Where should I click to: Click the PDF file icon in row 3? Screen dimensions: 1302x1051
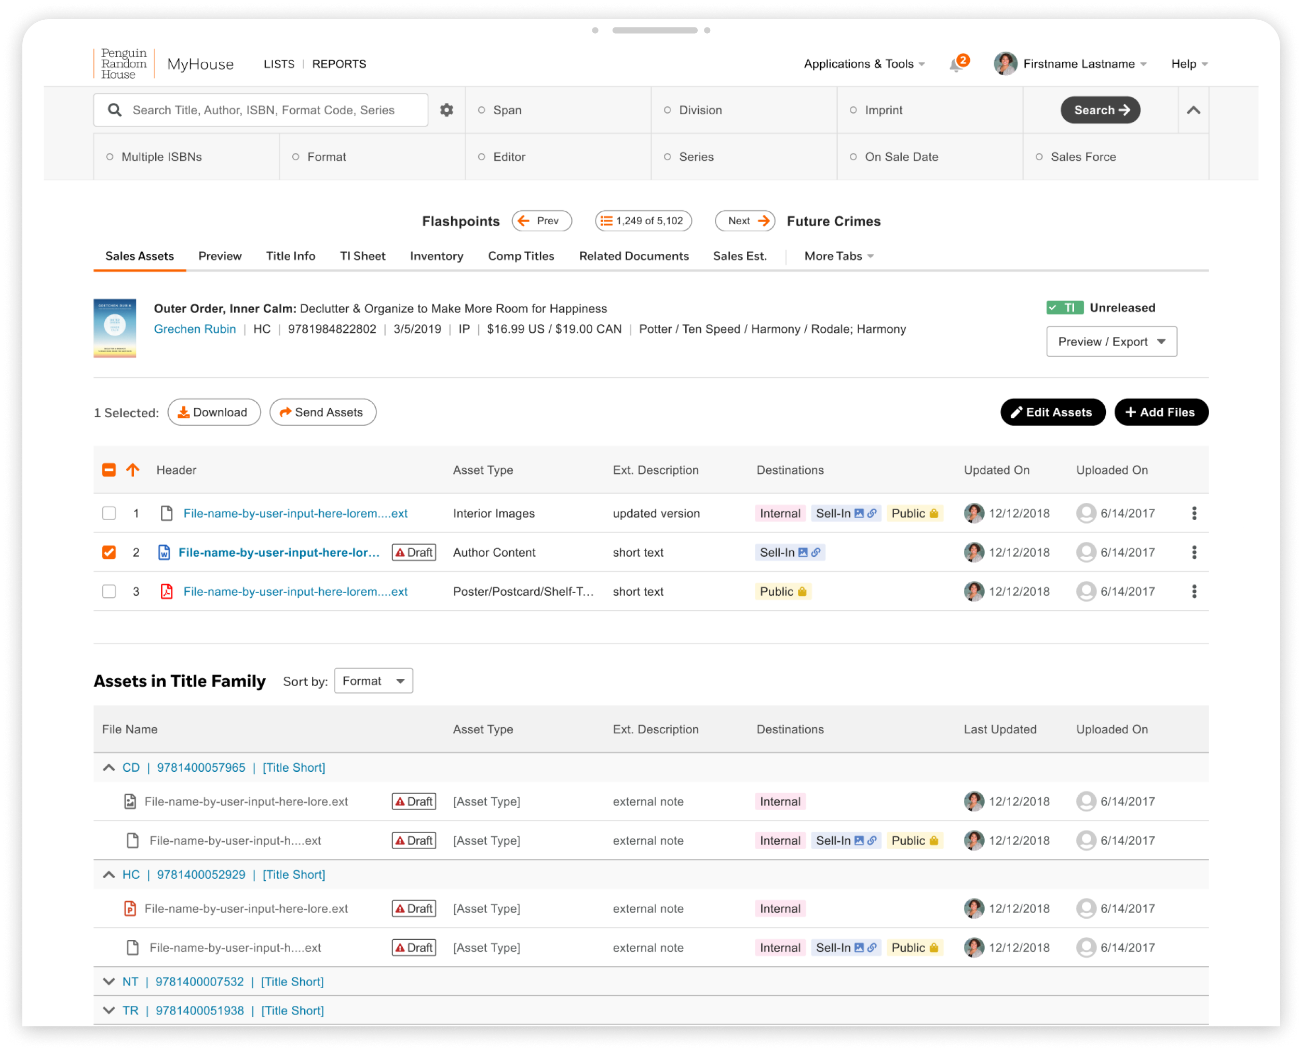(x=167, y=592)
